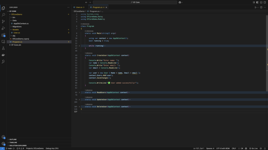Viewport: 268px width, 150px height.
Task: Toggle the bottom panel visibility
Action: click(261, 2)
